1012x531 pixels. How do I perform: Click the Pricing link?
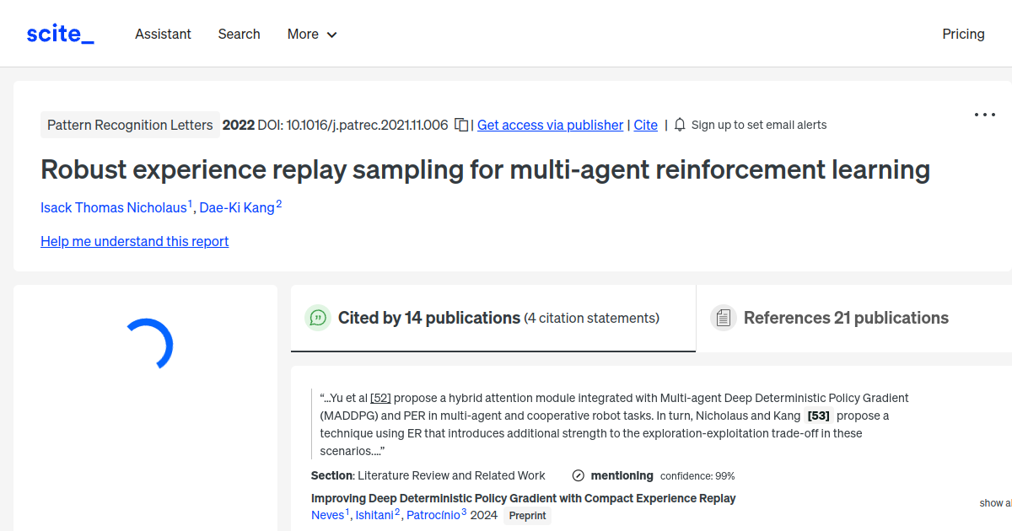(x=963, y=34)
